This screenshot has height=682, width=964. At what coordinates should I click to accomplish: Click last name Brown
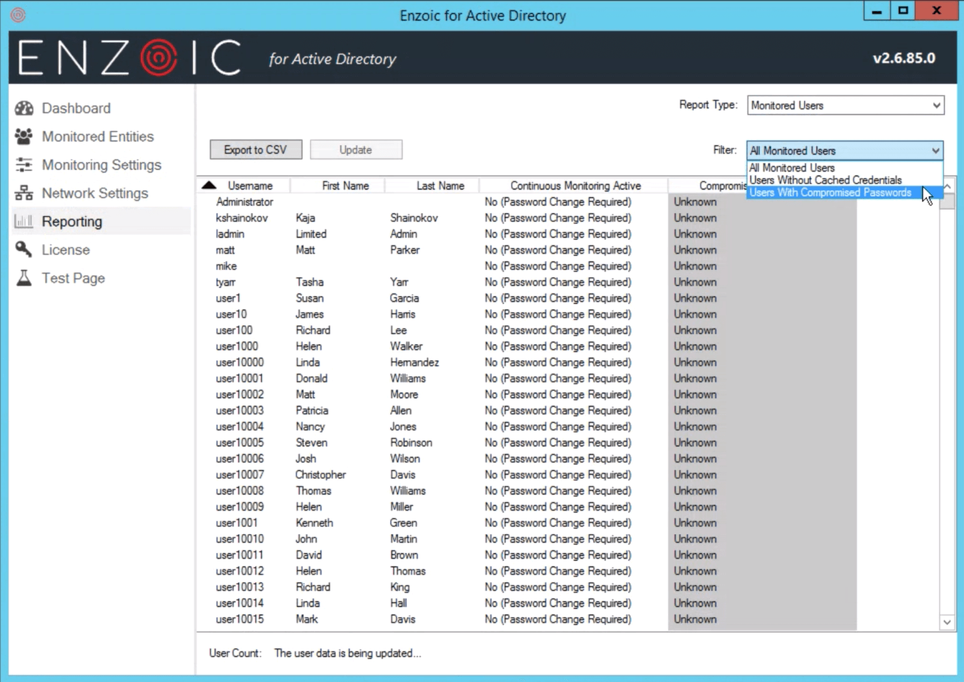(404, 555)
